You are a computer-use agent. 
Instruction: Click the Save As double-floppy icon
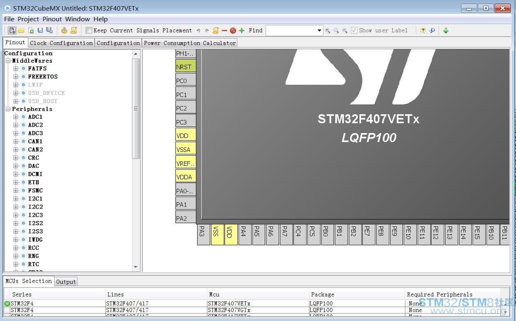(49, 30)
